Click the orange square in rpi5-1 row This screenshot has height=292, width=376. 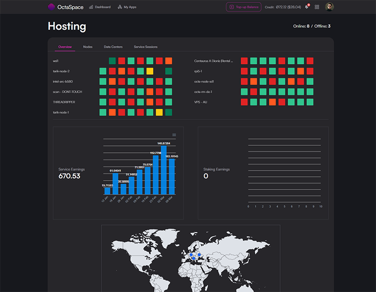[301, 71]
